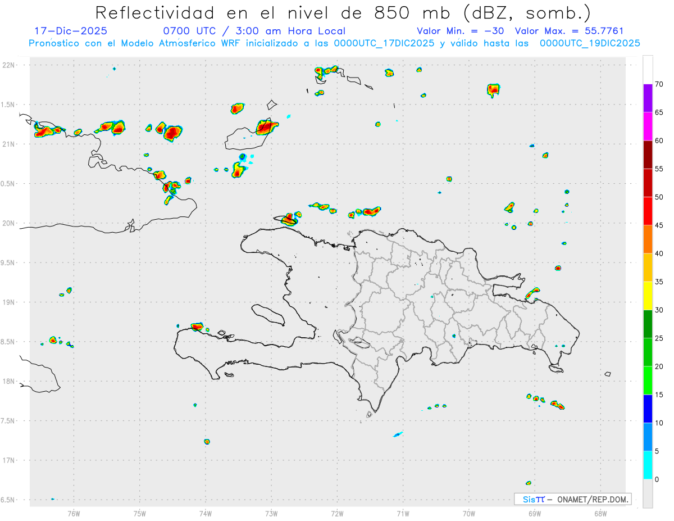Click the colorbar tick label "10"
The width and height of the screenshot is (674, 521).
coord(659,423)
